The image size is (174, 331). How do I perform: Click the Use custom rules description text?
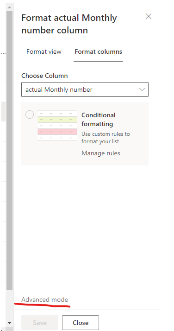coord(106,138)
